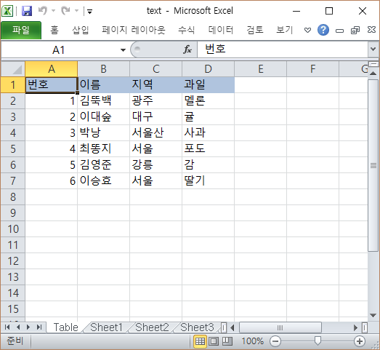Switch to the 삽입 ribbon tab
380x350 pixels.
[81, 30]
